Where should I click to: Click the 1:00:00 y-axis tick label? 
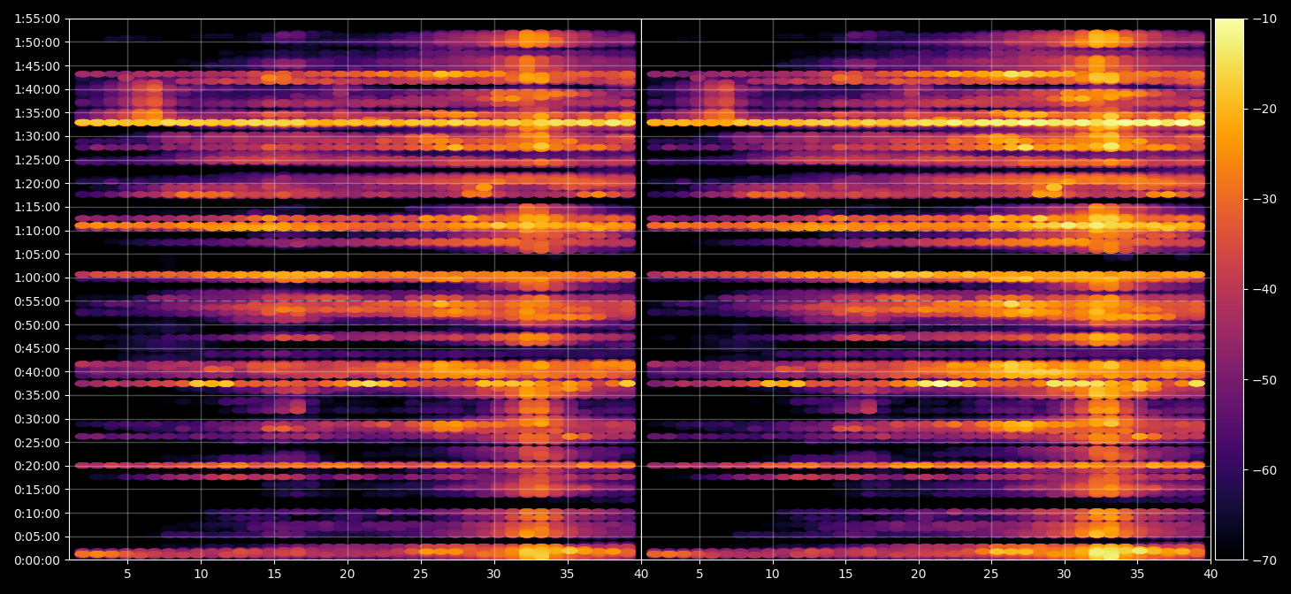pos(37,278)
